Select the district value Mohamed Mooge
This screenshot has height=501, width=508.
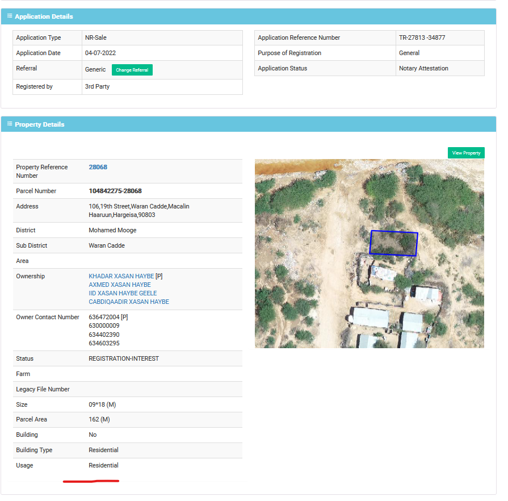112,230
